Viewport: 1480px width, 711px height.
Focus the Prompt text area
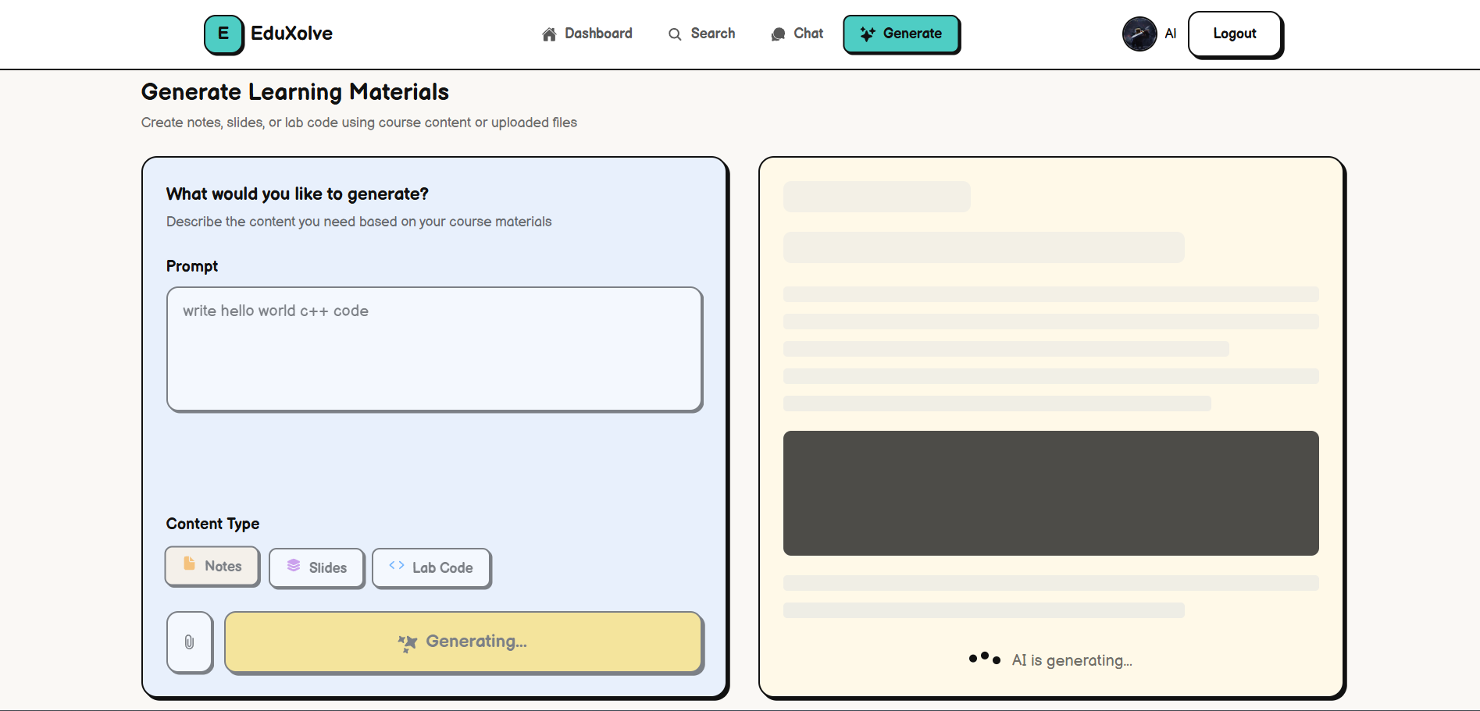pos(435,349)
